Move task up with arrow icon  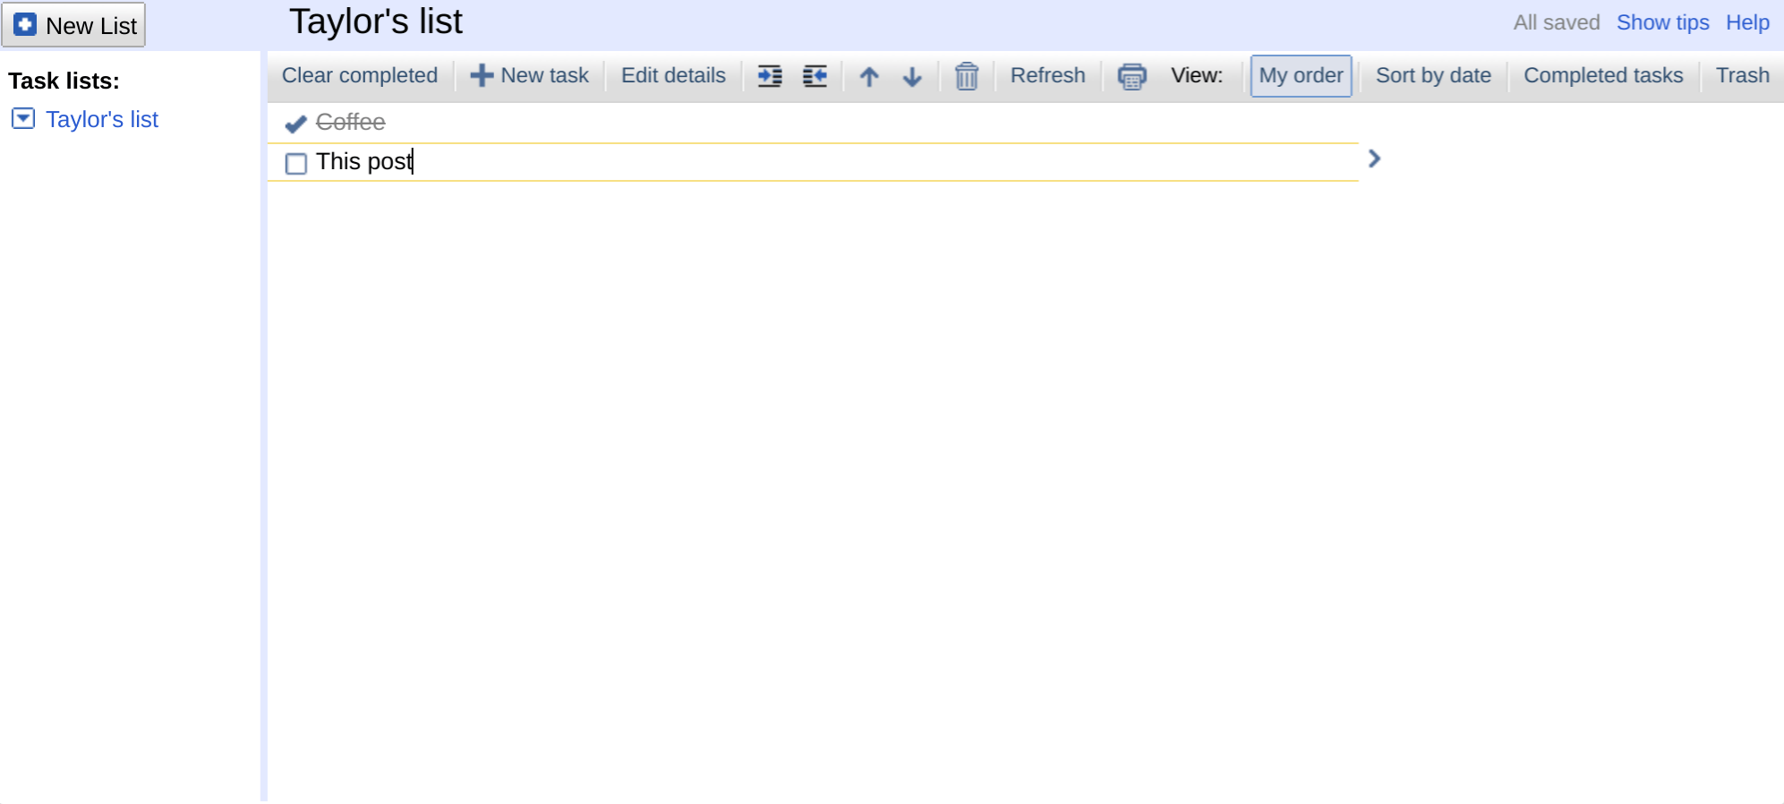coord(868,76)
